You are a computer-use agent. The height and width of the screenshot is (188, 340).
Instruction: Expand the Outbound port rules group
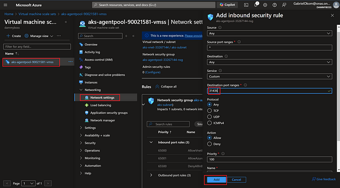(151, 175)
